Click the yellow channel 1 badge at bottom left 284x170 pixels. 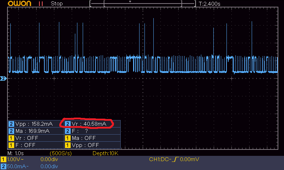click(3, 160)
